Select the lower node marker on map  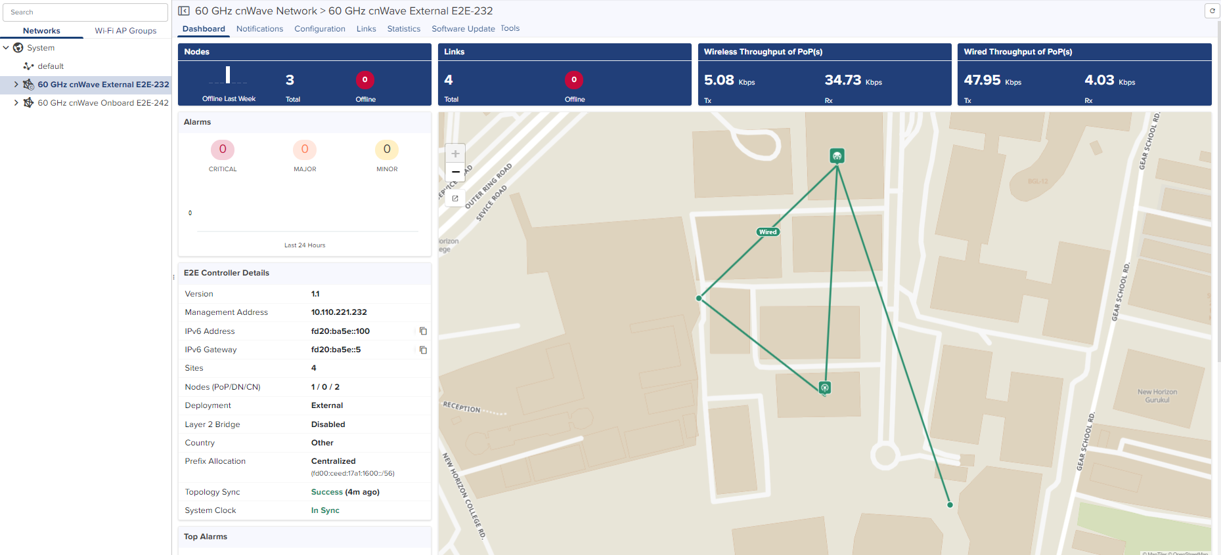(x=825, y=388)
